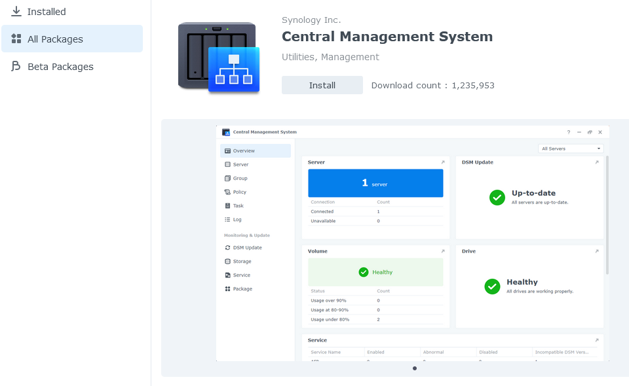Screen dimensions: 629x386
Task: Open the Installed packages section
Action: click(72, 12)
